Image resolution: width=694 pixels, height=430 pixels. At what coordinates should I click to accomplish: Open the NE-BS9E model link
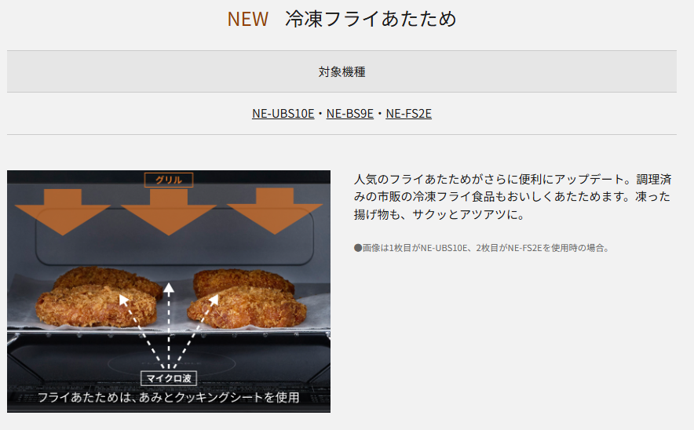pyautogui.click(x=349, y=114)
